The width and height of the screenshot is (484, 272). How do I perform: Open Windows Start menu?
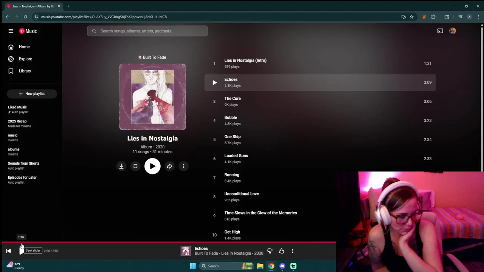[x=193, y=266]
